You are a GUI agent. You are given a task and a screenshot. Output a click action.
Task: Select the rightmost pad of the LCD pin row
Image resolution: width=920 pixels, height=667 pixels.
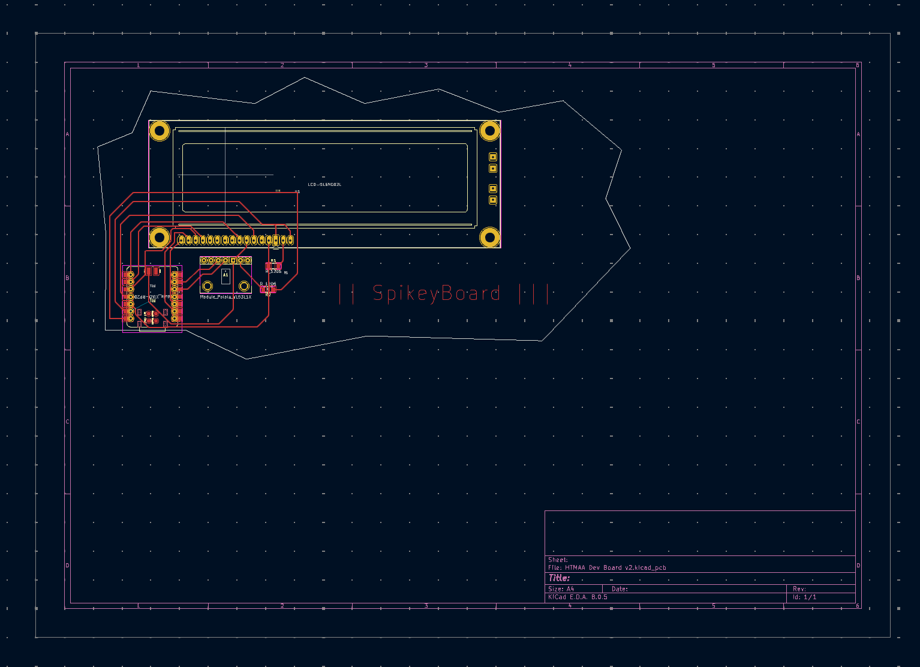tap(290, 241)
